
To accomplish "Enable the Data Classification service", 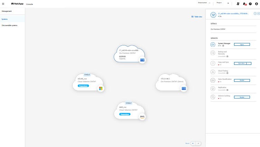I will (x=242, y=80).
